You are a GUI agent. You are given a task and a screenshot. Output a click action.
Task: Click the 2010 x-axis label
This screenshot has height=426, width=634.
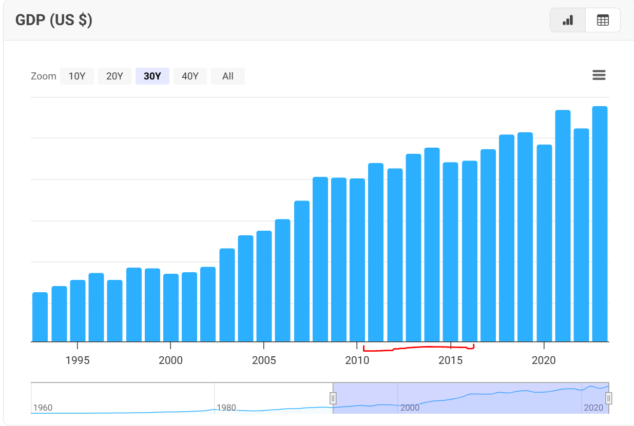[357, 360]
